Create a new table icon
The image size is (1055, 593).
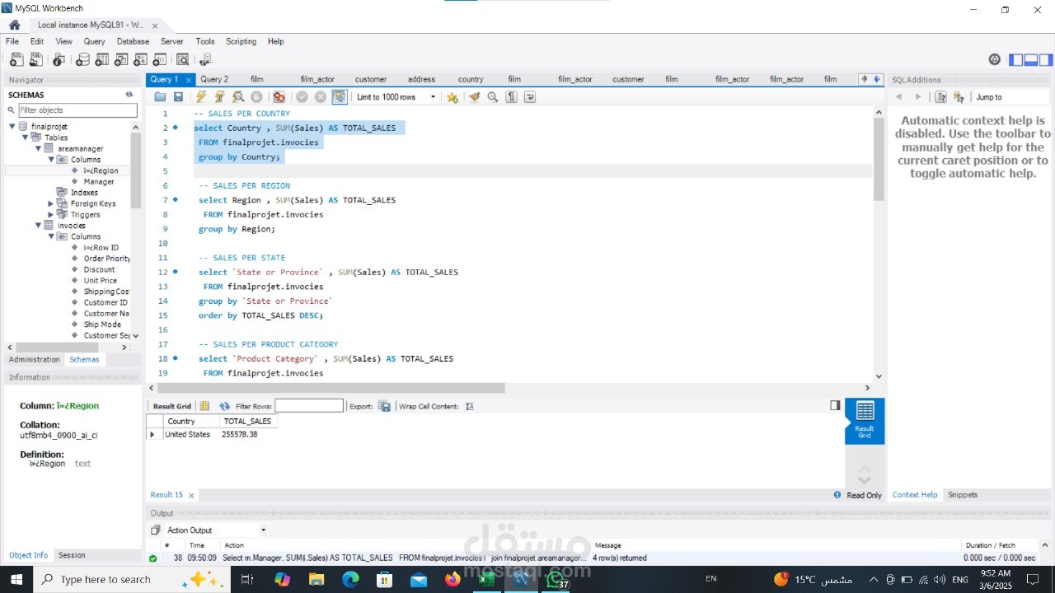(101, 59)
